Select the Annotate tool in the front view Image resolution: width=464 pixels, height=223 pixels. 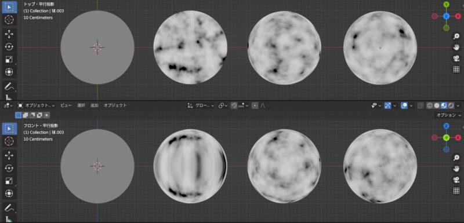coord(9,207)
